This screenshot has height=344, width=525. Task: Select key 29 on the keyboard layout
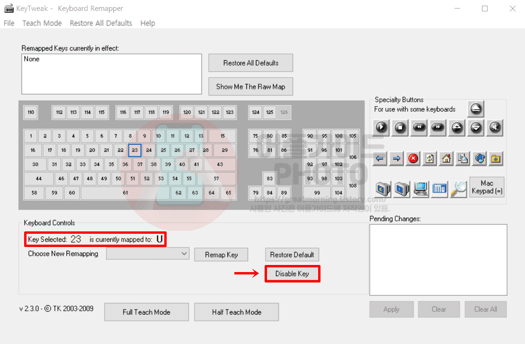[x=225, y=150]
